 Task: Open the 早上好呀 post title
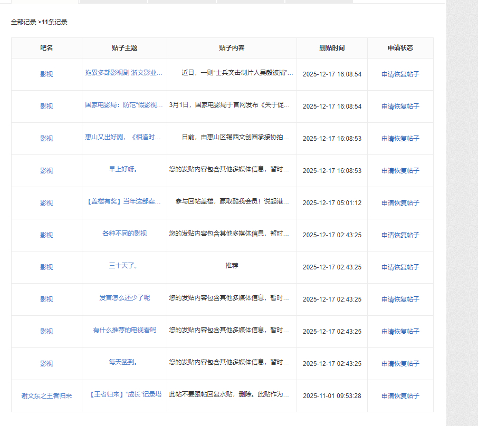(124, 169)
